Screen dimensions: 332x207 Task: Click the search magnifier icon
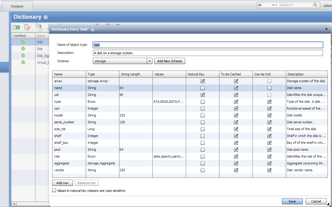[315, 5]
